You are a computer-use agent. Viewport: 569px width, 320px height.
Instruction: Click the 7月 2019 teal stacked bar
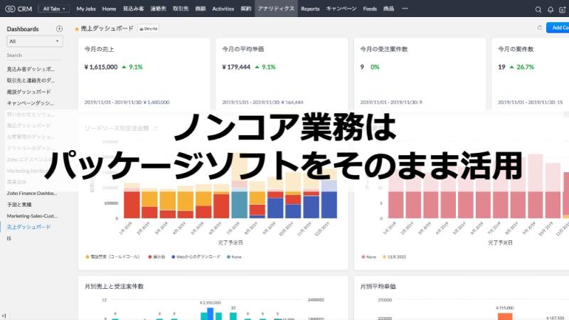239,205
